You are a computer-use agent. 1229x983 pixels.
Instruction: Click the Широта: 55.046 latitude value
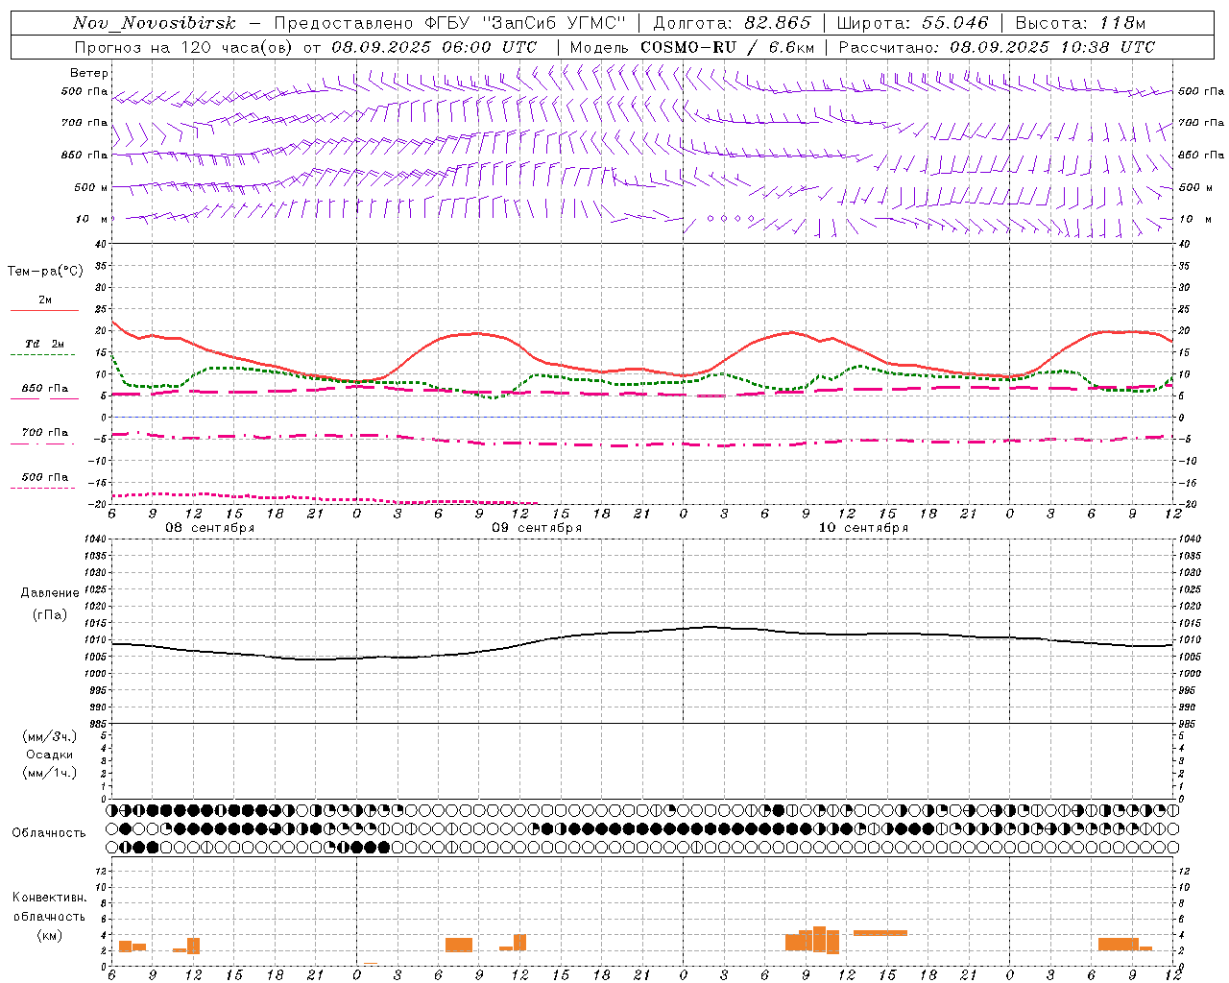click(912, 23)
